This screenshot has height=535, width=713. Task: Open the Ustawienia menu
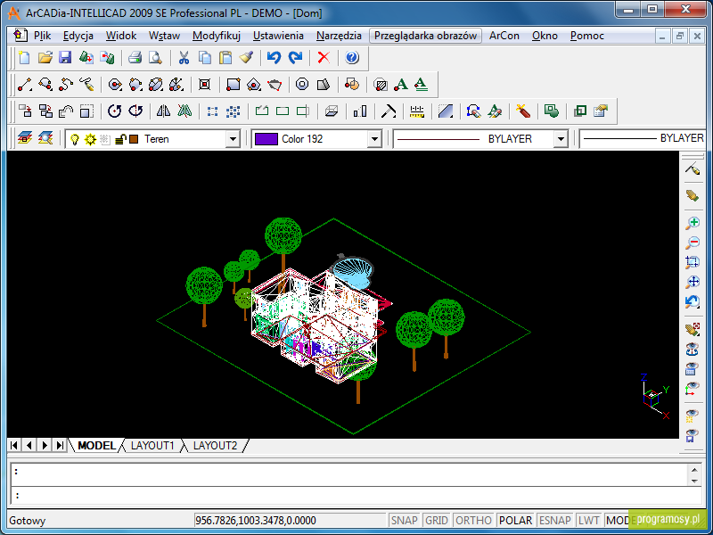[278, 36]
